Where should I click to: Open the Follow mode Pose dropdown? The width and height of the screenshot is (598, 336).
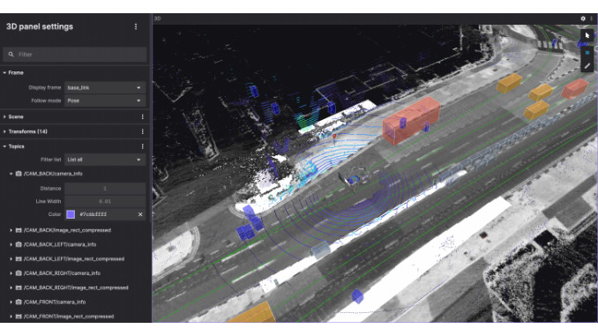pos(105,101)
